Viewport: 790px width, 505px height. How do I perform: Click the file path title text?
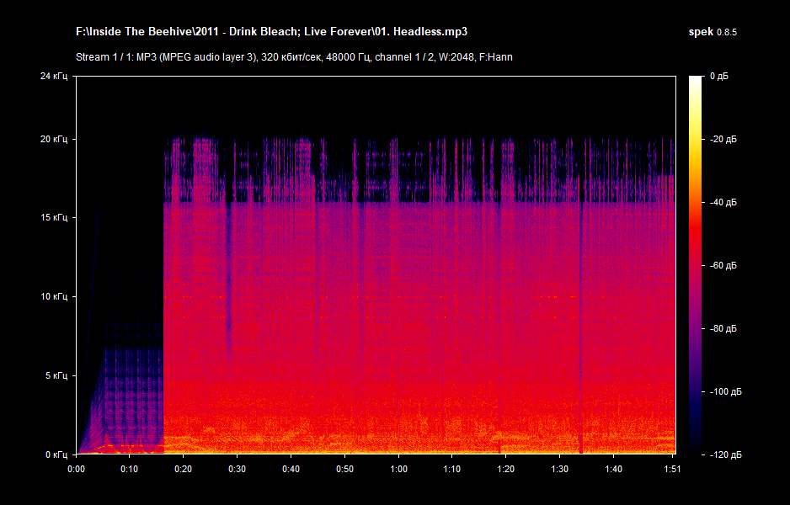[x=271, y=31]
